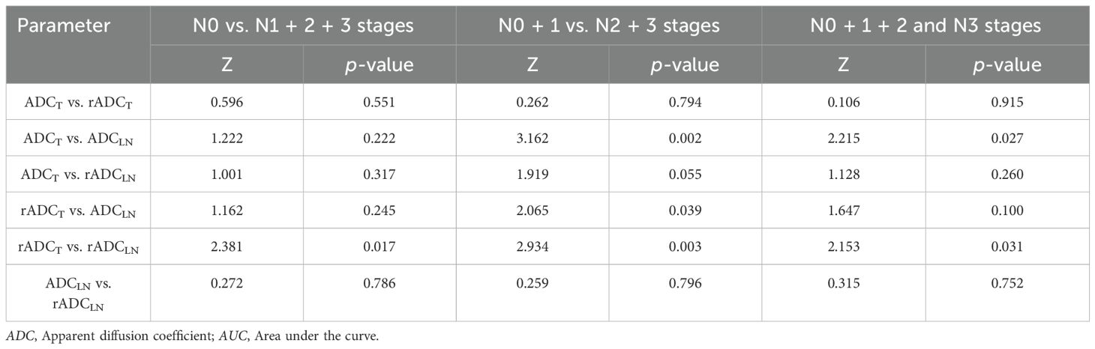
Task: Select the rADCT vs. ADCLN row label
Action: [x=76, y=210]
